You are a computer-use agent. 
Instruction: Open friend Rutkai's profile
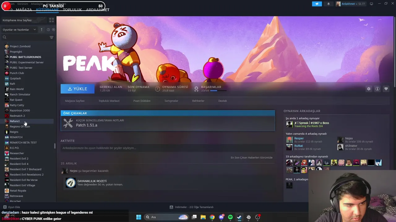tap(299, 146)
